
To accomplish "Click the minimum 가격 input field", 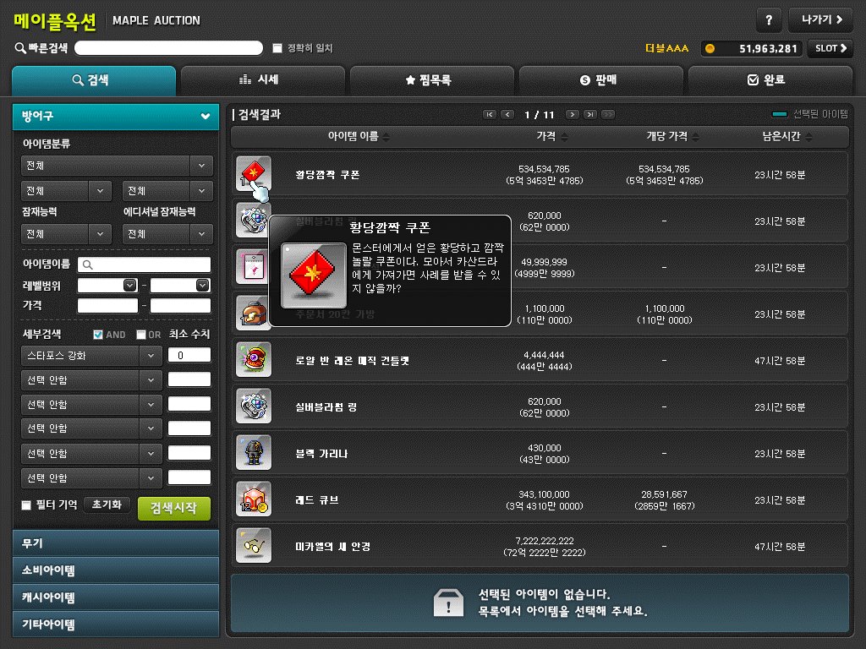I will (107, 305).
